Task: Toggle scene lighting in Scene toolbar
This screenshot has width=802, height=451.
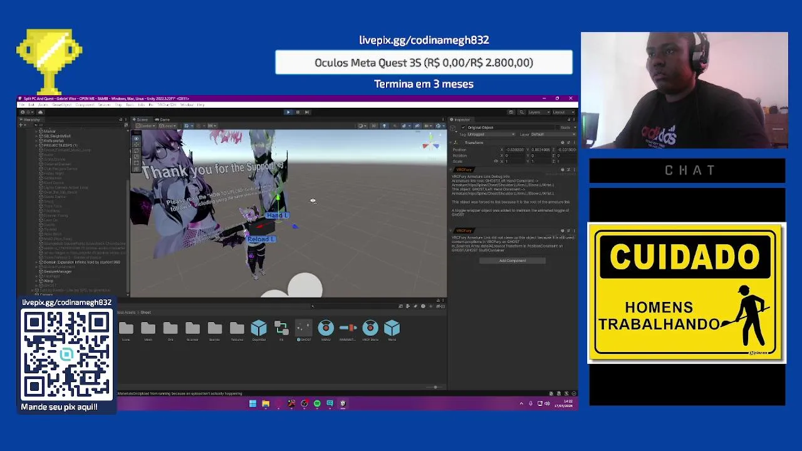Action: 384,126
